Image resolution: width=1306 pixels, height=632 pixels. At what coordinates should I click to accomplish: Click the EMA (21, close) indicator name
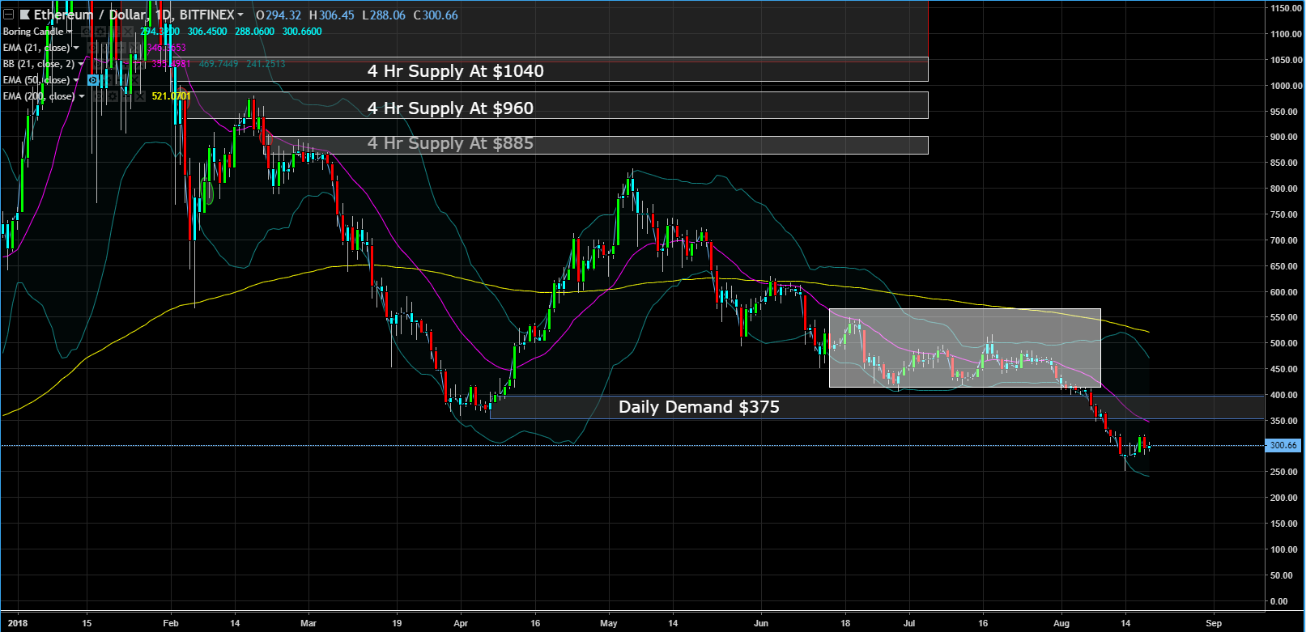36,48
